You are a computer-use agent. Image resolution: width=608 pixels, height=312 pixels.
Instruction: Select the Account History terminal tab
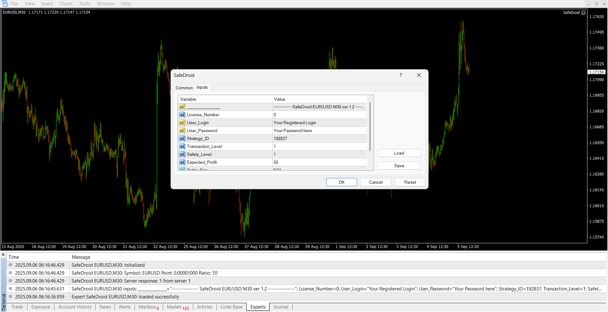coord(75,307)
